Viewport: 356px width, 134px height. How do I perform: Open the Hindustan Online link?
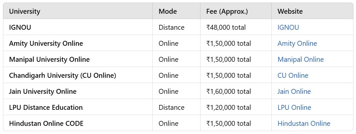304,124
